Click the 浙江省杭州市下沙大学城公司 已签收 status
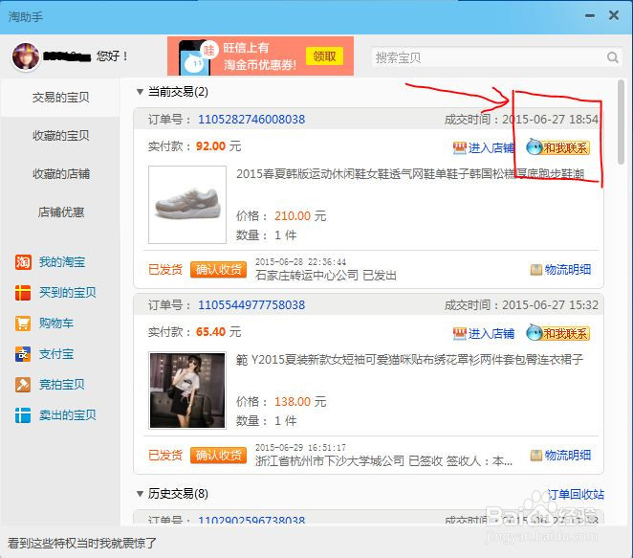 coord(384,461)
